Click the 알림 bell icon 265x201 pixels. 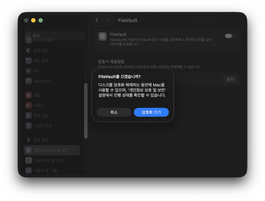28,95
